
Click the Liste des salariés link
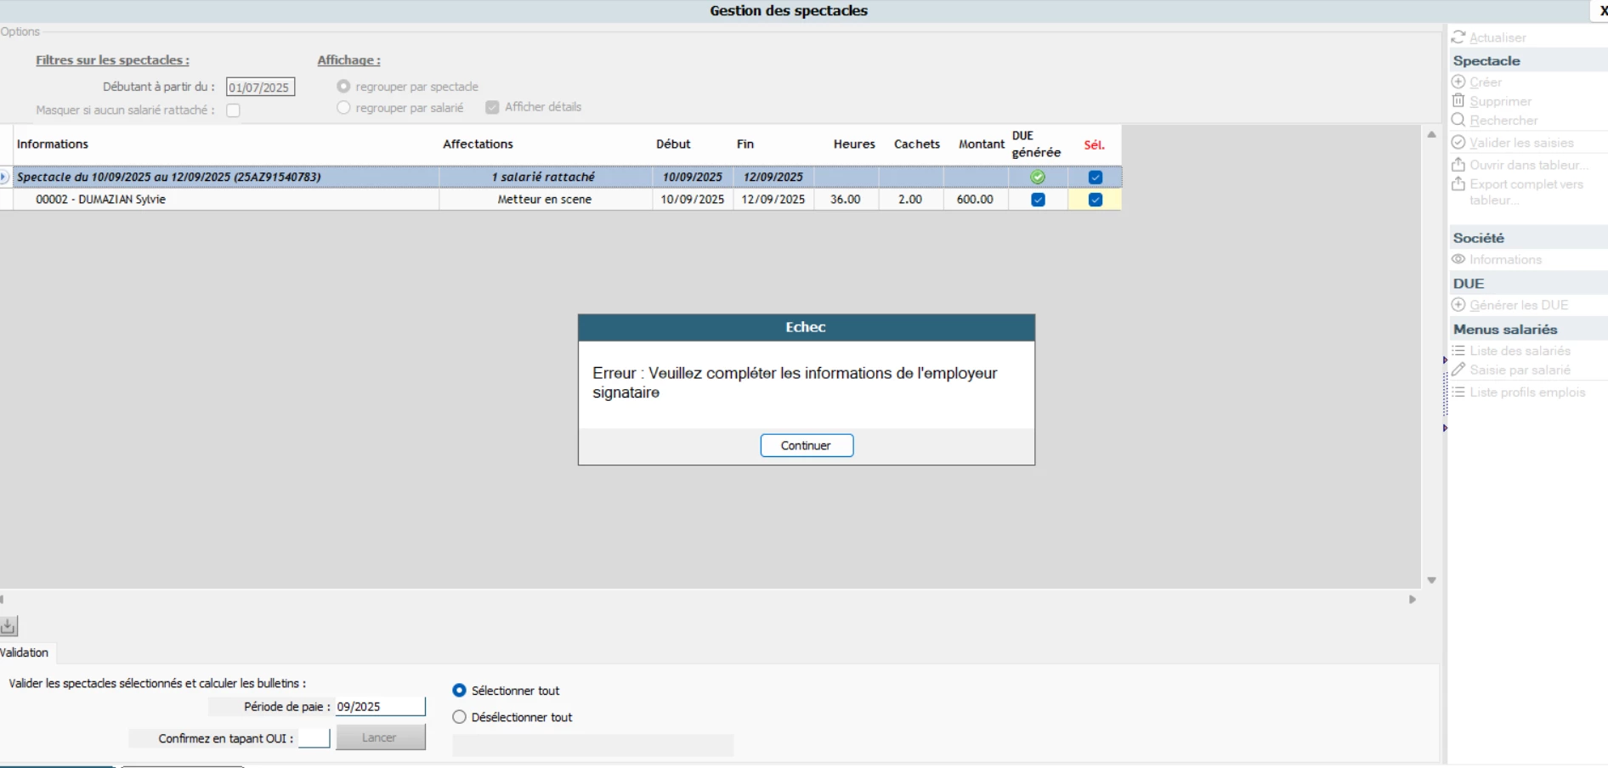(1520, 351)
